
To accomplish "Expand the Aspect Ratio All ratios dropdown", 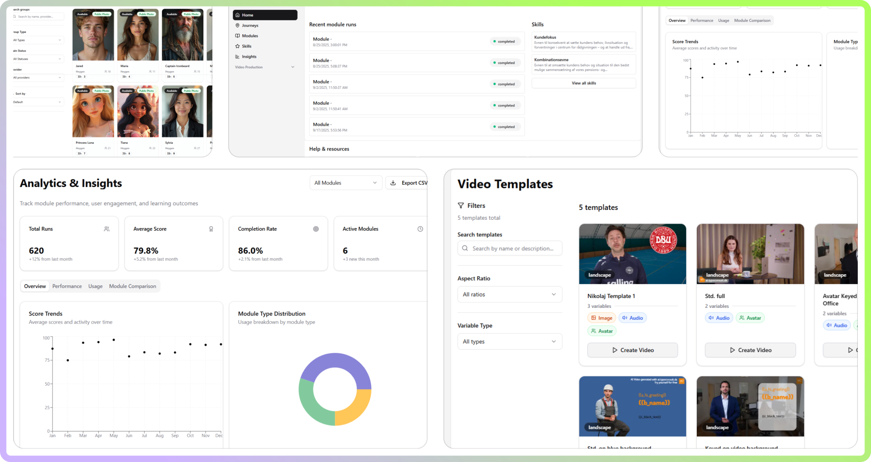I will [509, 294].
